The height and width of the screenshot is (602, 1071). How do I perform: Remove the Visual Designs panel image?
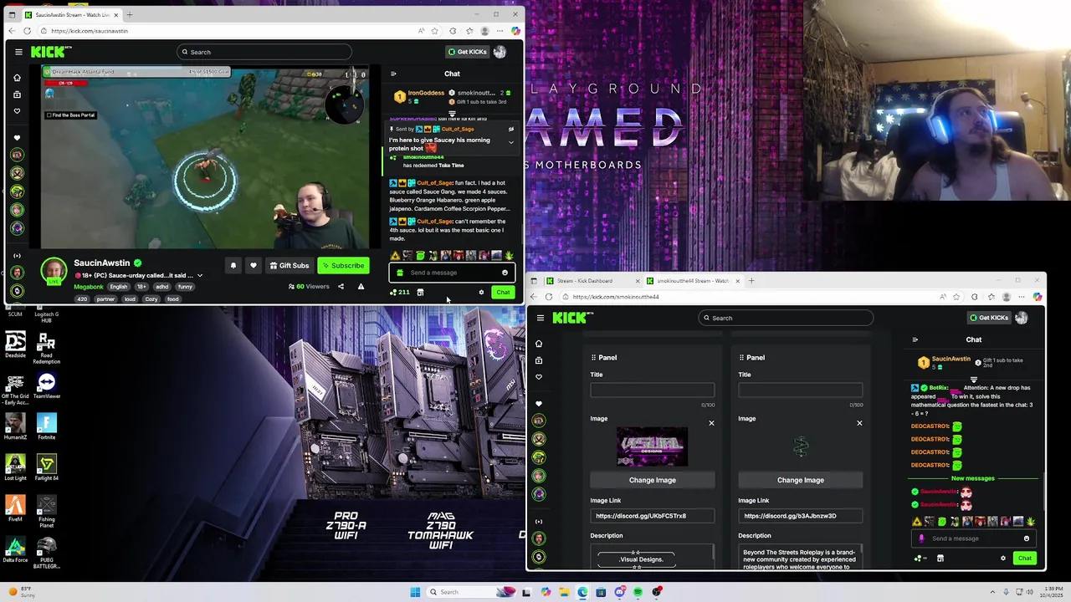[x=711, y=423]
